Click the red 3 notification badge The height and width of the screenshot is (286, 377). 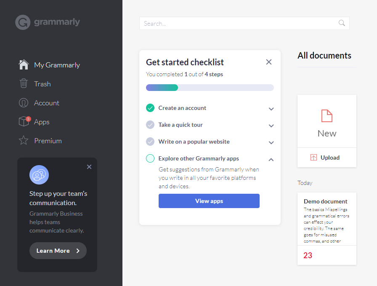point(28,119)
